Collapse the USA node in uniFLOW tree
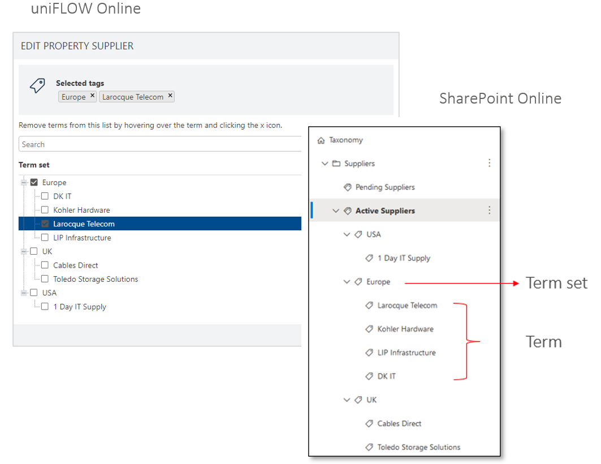 pos(24,293)
